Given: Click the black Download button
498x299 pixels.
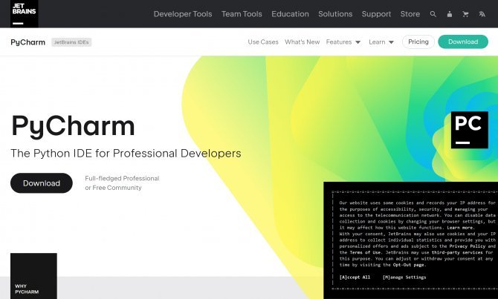Looking at the screenshot, I should [x=42, y=183].
